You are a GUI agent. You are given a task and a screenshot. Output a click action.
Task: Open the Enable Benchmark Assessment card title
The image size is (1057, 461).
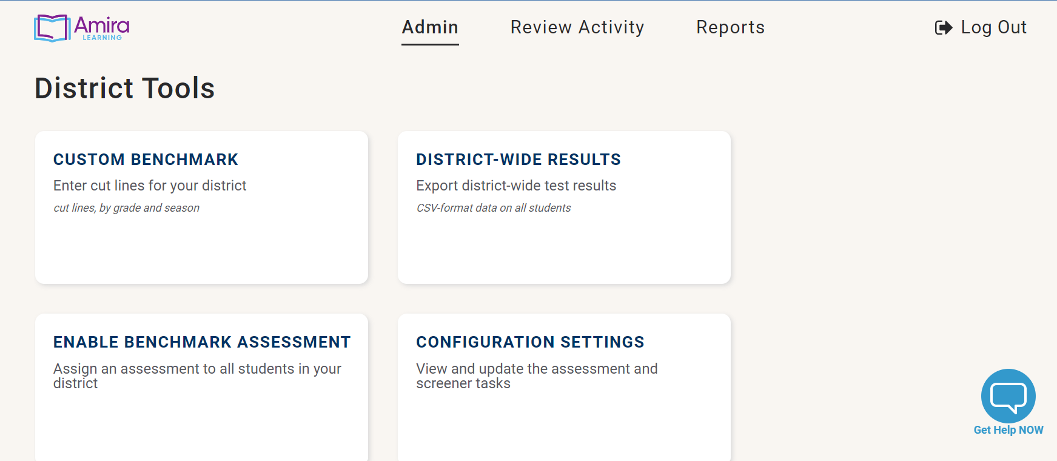click(202, 342)
